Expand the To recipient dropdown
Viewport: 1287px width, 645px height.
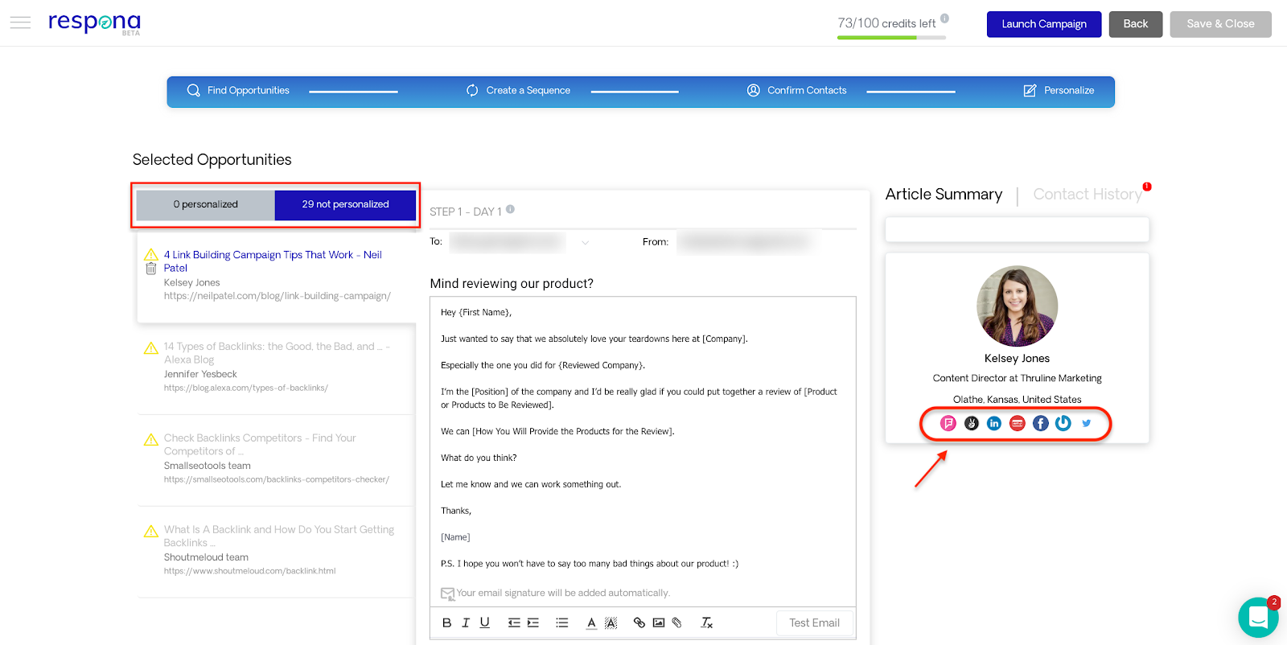(x=585, y=242)
